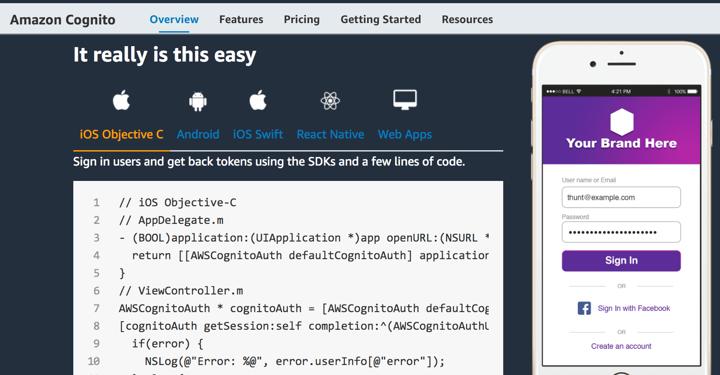Viewport: 720px width, 375px height.
Task: Click the sentence about signing in users with SDKs
Action: pos(269,161)
